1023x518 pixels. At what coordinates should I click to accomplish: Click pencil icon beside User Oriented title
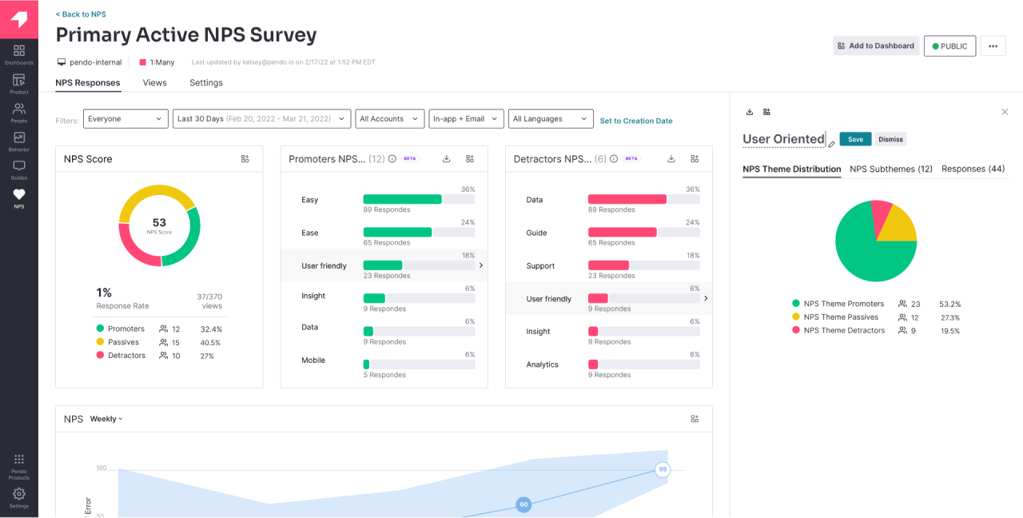(x=831, y=145)
